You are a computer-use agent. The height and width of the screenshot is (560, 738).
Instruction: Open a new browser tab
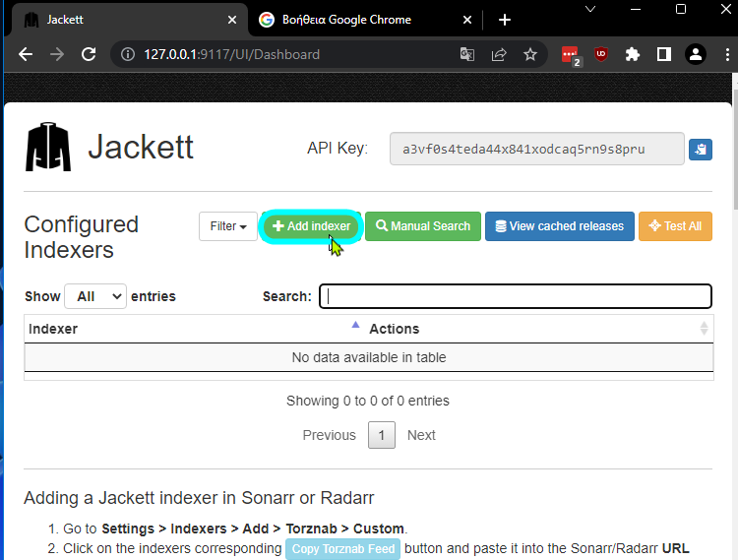click(x=505, y=20)
